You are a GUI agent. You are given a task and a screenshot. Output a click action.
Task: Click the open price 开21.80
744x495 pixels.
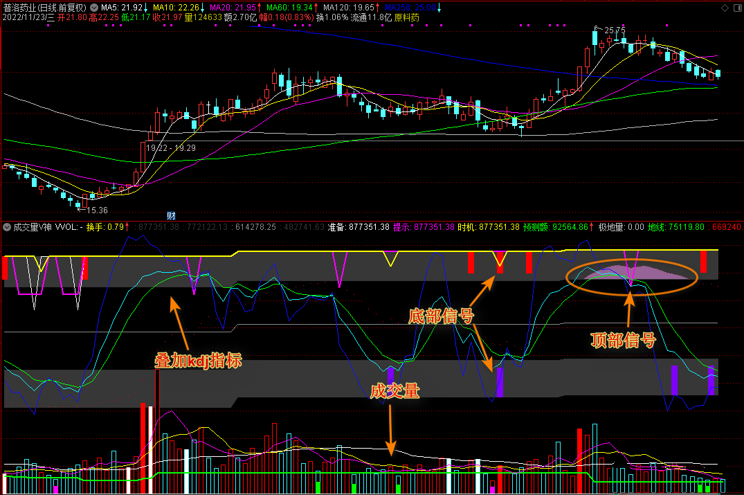72,17
